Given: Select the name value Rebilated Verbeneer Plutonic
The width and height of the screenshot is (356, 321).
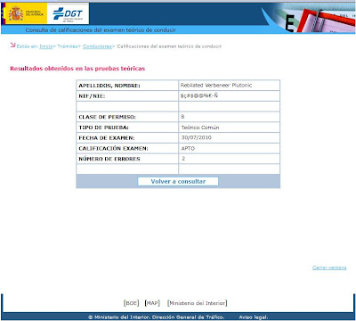Looking at the screenshot, I should [216, 86].
